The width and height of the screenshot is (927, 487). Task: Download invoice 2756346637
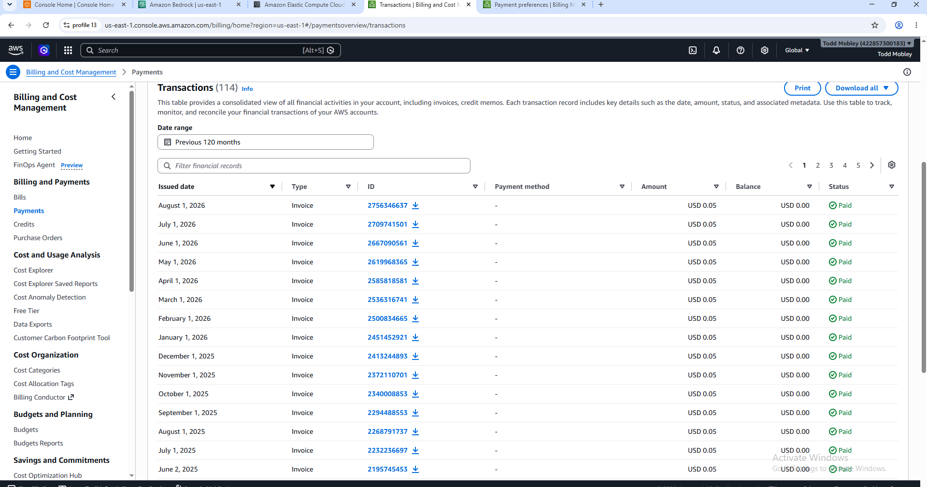415,205
